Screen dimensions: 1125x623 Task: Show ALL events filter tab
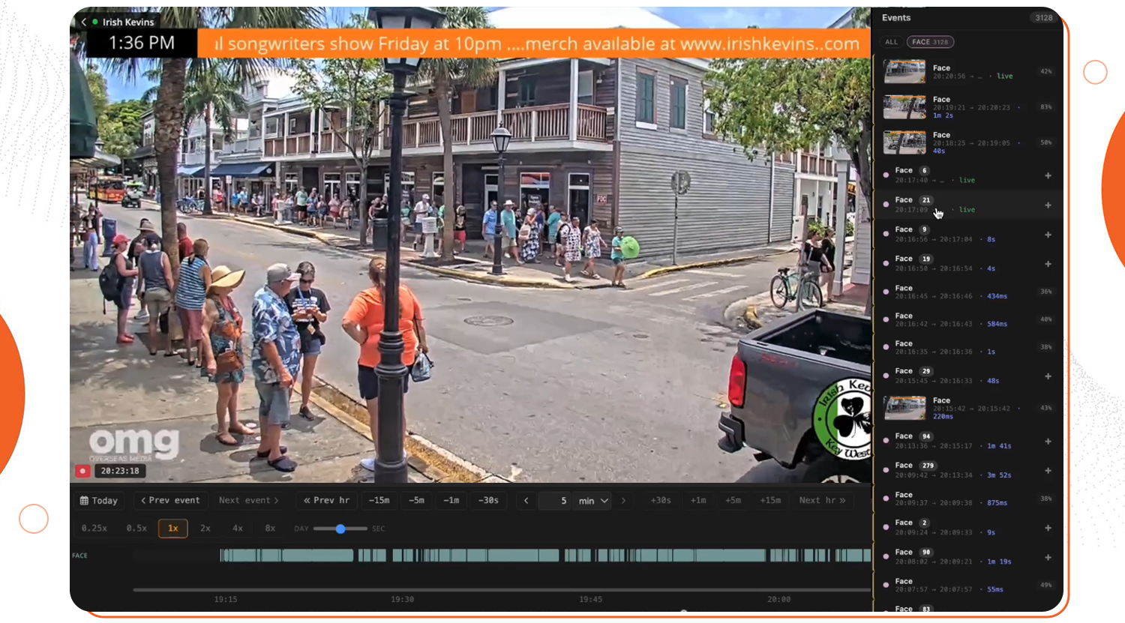(x=891, y=42)
